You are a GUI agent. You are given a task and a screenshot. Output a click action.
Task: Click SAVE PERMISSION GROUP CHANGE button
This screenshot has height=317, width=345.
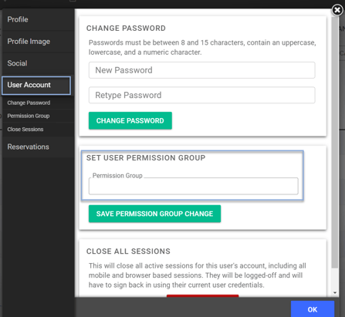click(154, 214)
